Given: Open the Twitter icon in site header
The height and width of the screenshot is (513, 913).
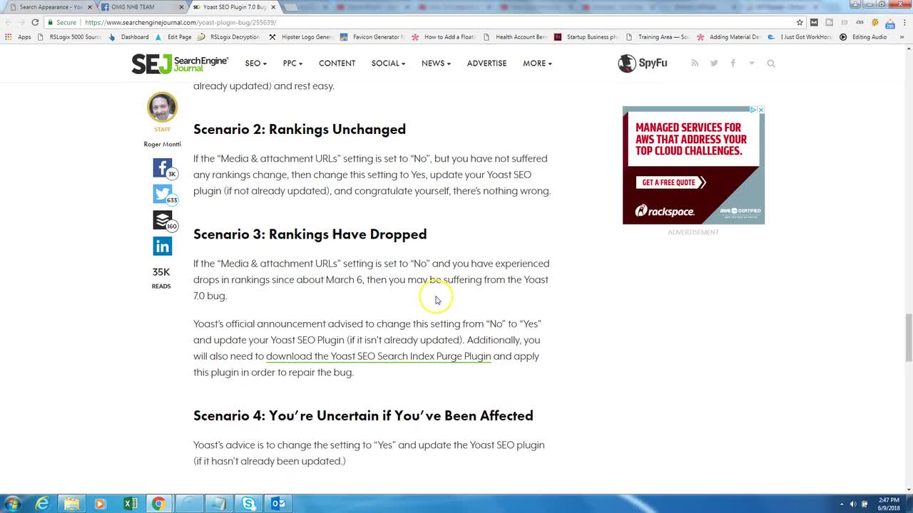Looking at the screenshot, I should click(x=714, y=63).
